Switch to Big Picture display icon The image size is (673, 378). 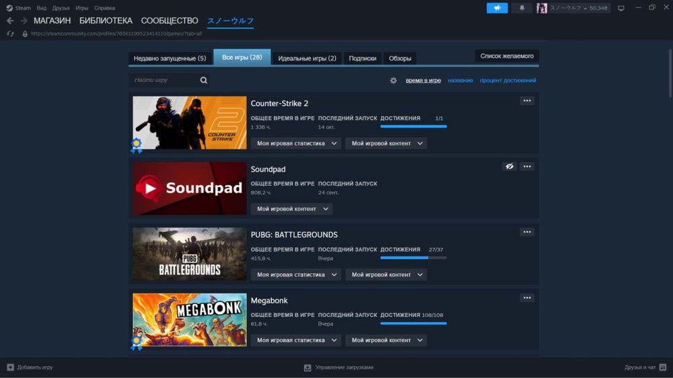tap(621, 7)
